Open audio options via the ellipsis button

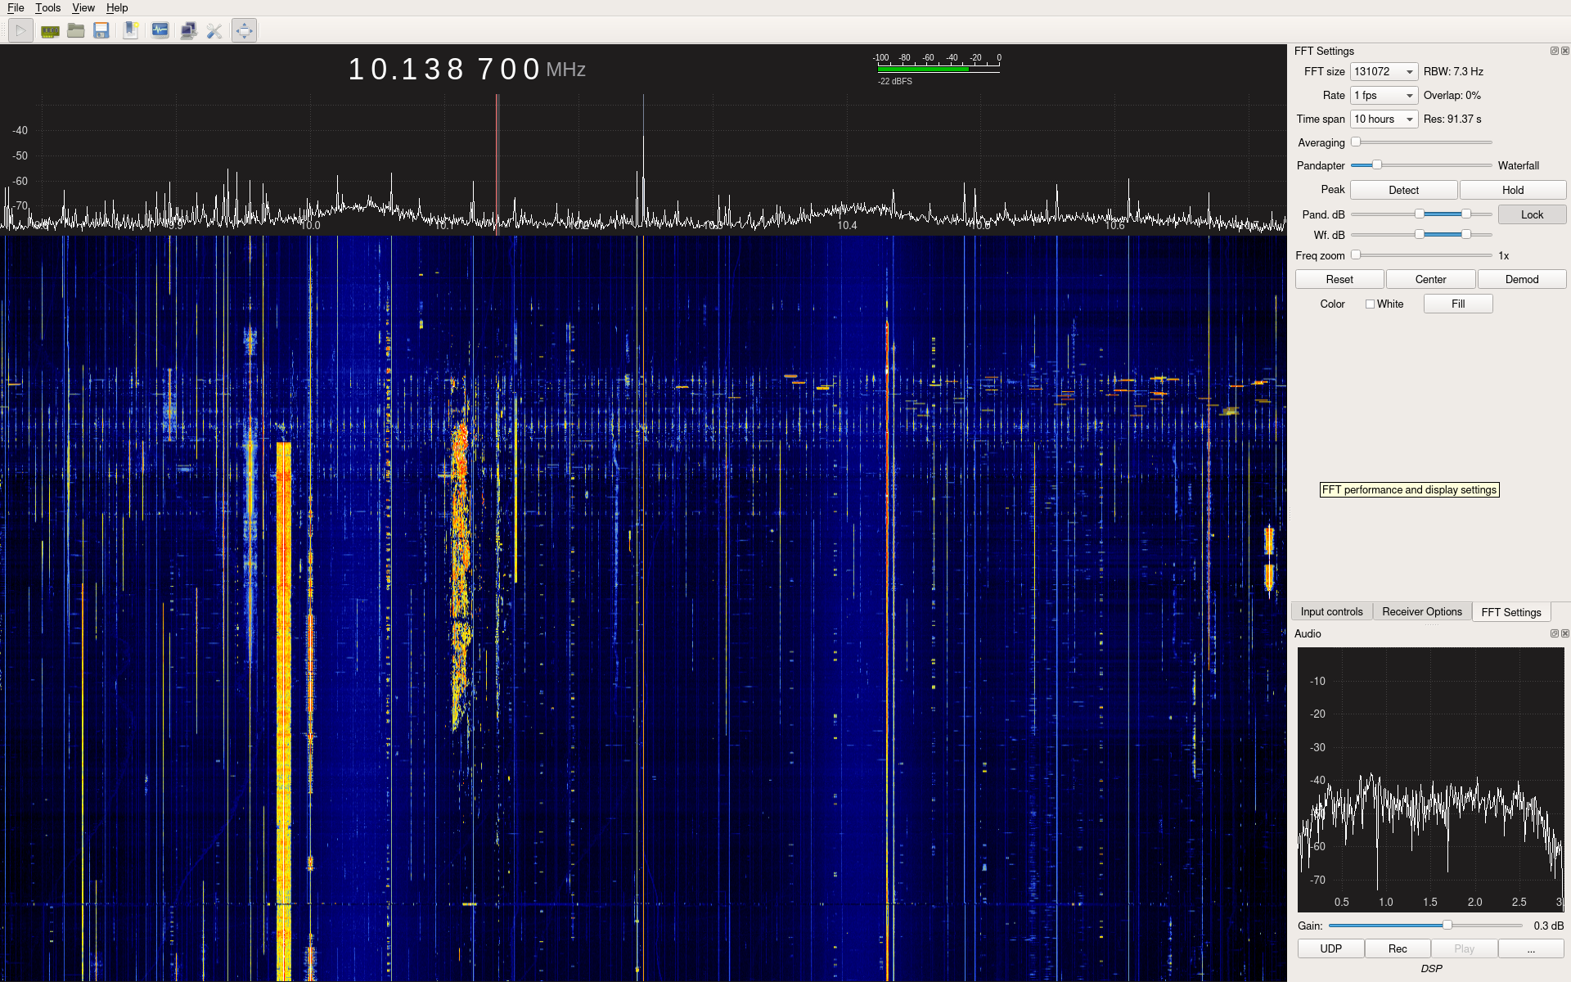[1531, 948]
